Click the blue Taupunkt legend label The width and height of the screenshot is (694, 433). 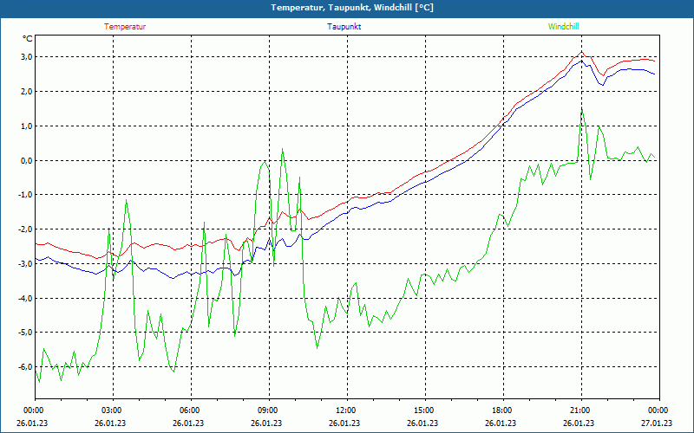point(344,27)
